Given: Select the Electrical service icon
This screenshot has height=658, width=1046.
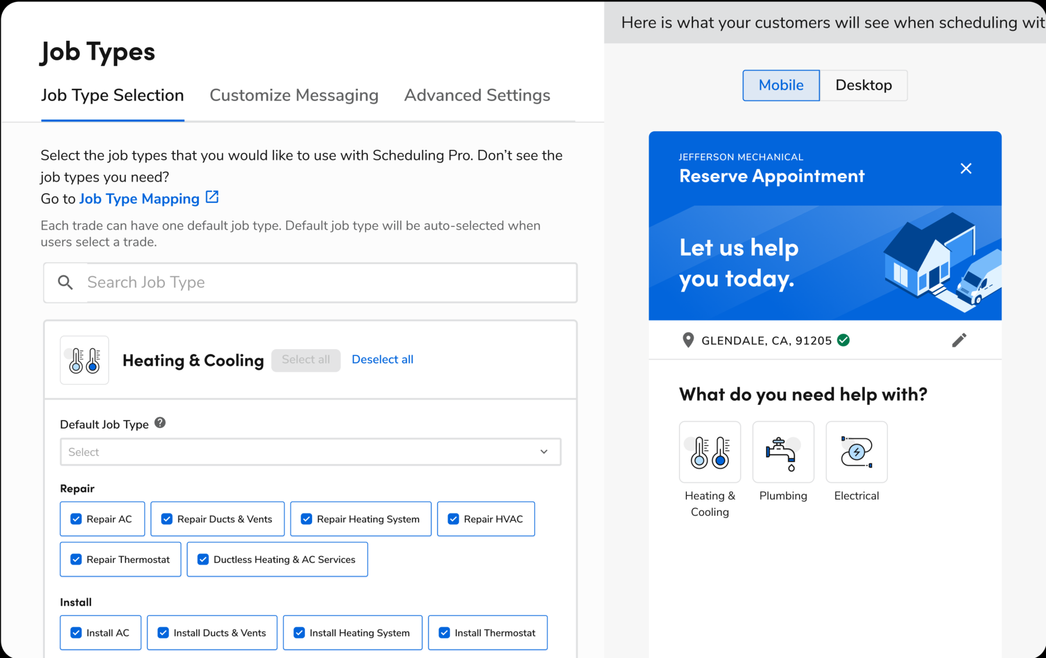Looking at the screenshot, I should 856,452.
